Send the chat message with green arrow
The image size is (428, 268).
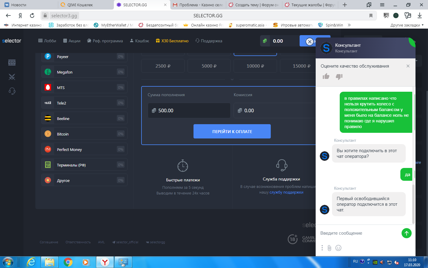click(x=407, y=233)
